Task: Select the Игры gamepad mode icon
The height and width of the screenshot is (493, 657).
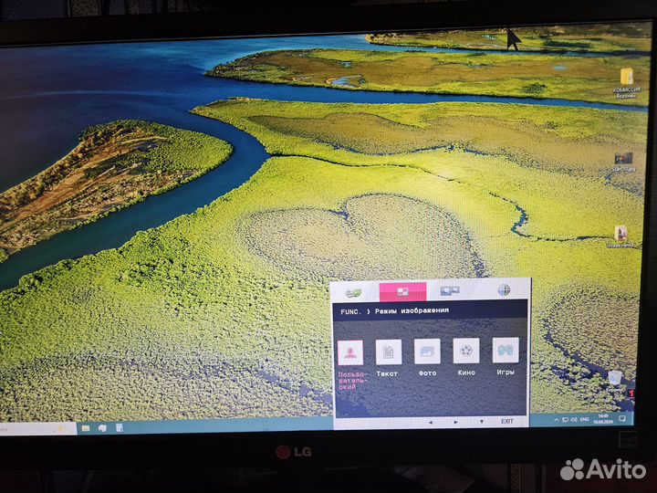Action: (x=506, y=351)
